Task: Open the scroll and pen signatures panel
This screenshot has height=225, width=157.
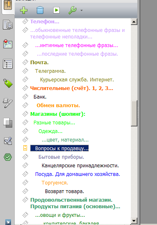Action: (x=8, y=103)
